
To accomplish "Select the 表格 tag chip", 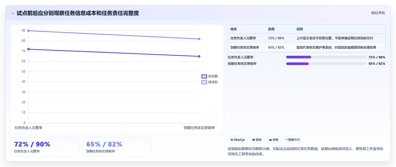I will (x=257, y=140).
